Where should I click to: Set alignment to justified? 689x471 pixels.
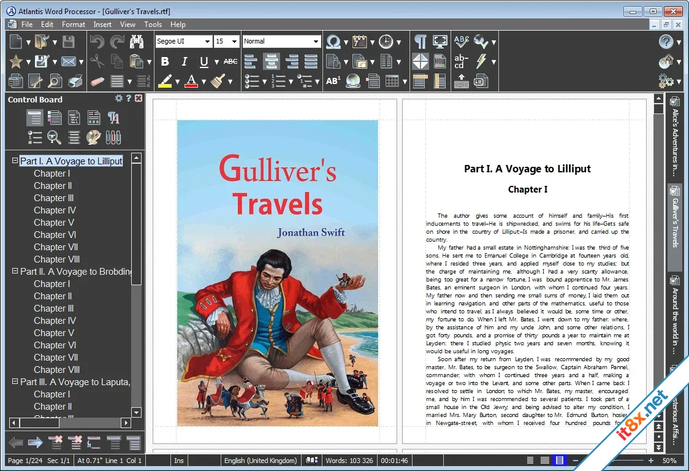click(x=311, y=61)
